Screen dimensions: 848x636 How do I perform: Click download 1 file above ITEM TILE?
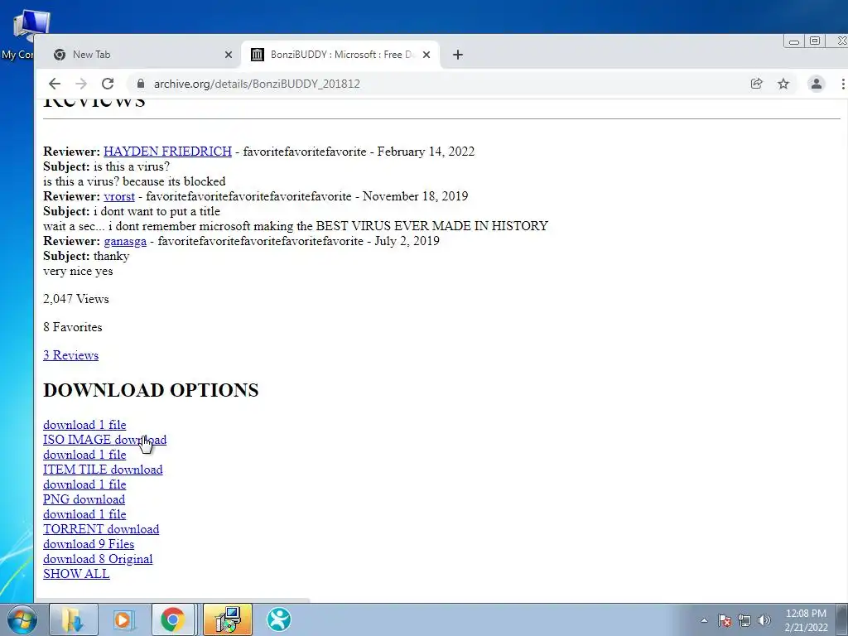point(84,455)
